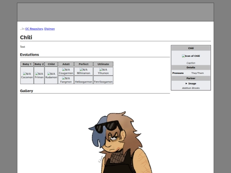The width and height of the screenshot is (231, 173).
Task: Click the gray page header banner
Action: click(115, 12)
